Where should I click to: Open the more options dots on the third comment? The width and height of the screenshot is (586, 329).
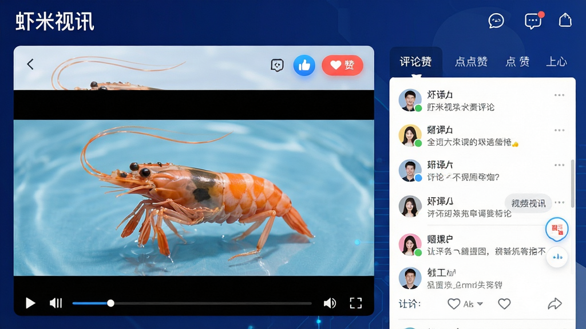(559, 165)
